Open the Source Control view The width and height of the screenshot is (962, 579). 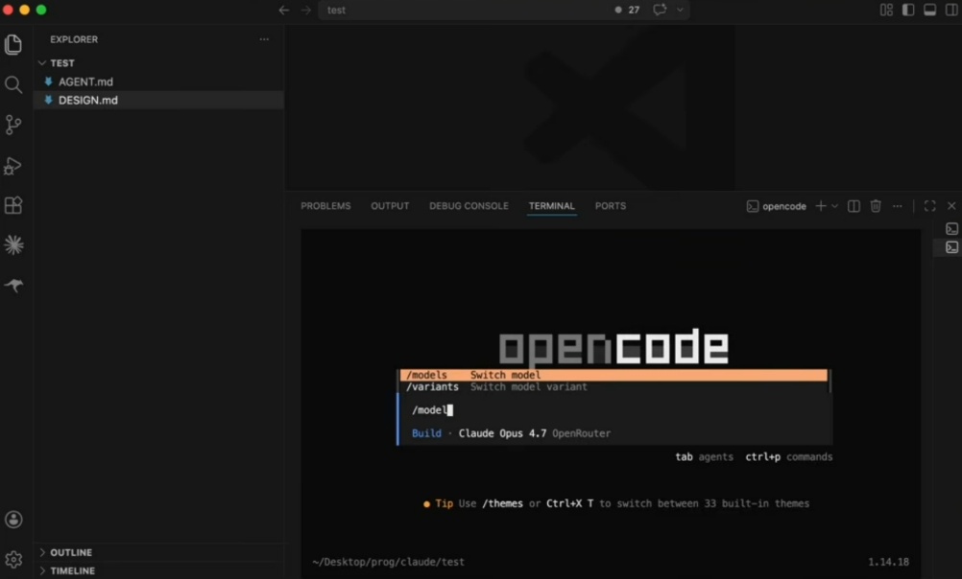(x=12, y=125)
